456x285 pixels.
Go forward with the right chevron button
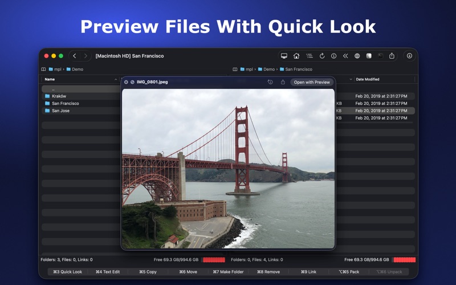pos(85,56)
